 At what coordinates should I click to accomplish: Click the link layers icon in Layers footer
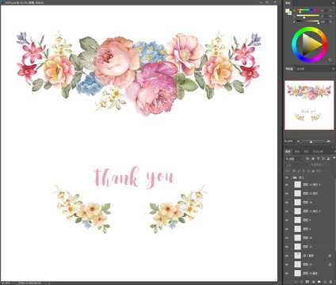click(x=296, y=282)
